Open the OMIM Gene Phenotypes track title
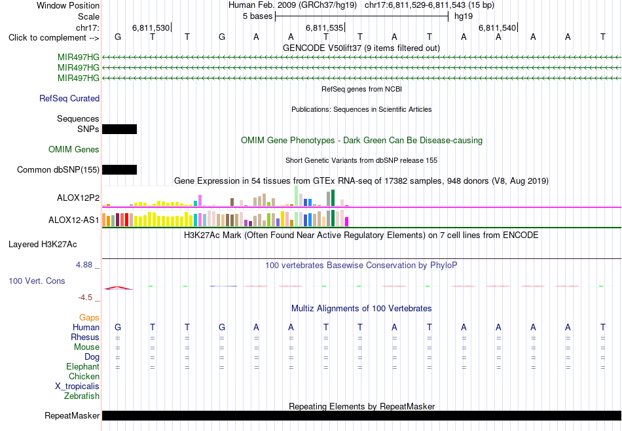Viewport: 622px width, 431px height. (x=361, y=140)
